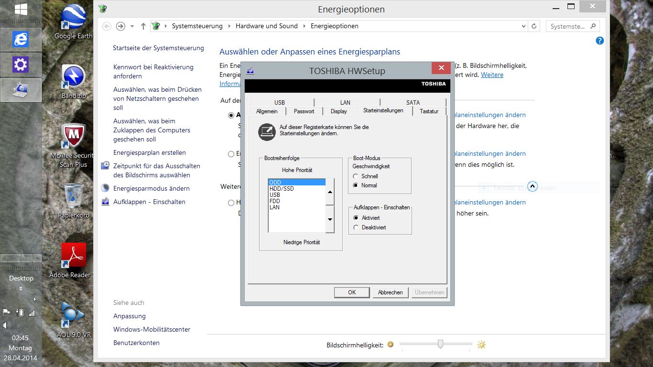This screenshot has height=367, width=653.
Task: Open the Papierkorb recycle bin
Action: pyautogui.click(x=74, y=201)
